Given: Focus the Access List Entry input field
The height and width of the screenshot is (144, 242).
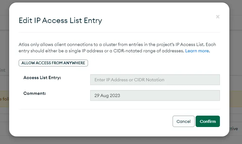Looking at the screenshot, I should click(155, 80).
